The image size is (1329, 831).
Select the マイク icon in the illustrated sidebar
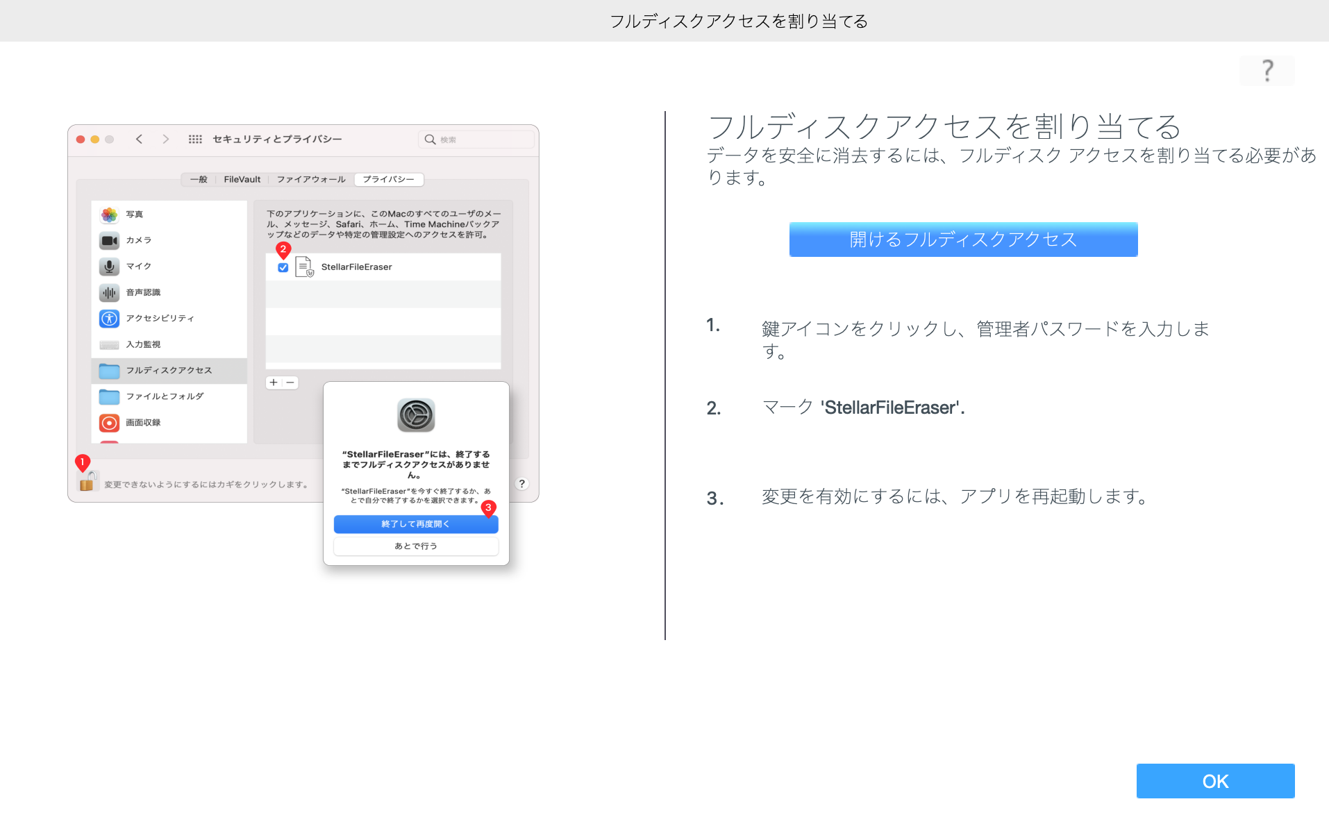[109, 267]
